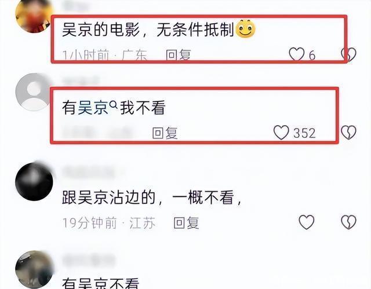Viewport: 371px width, 289px height.
Task: Dislike the 无条件抵制 comment via broken heart
Action: (349, 54)
